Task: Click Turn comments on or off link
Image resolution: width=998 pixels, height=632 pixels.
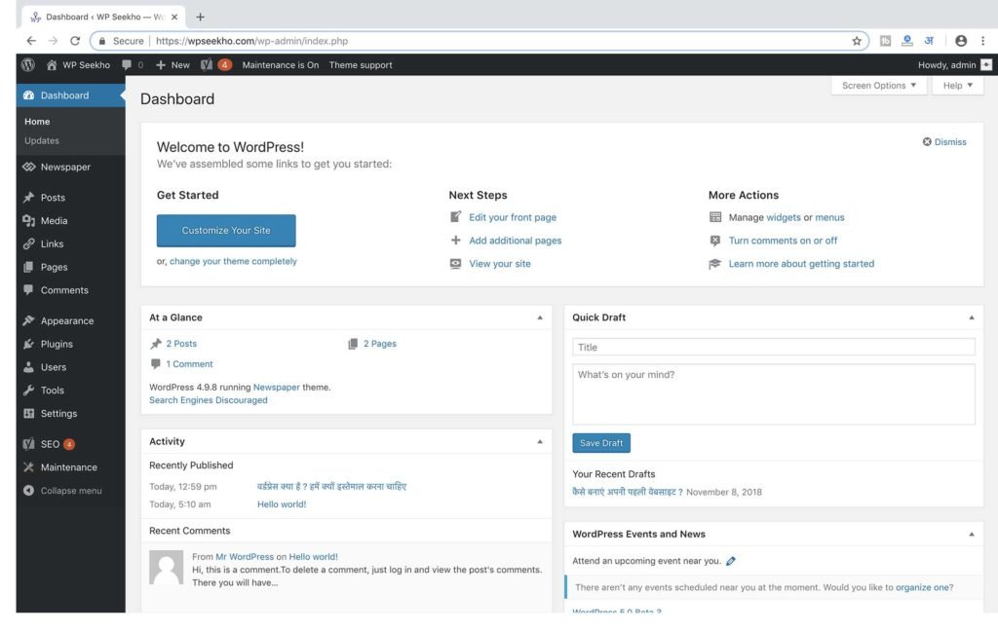Action: pos(783,241)
